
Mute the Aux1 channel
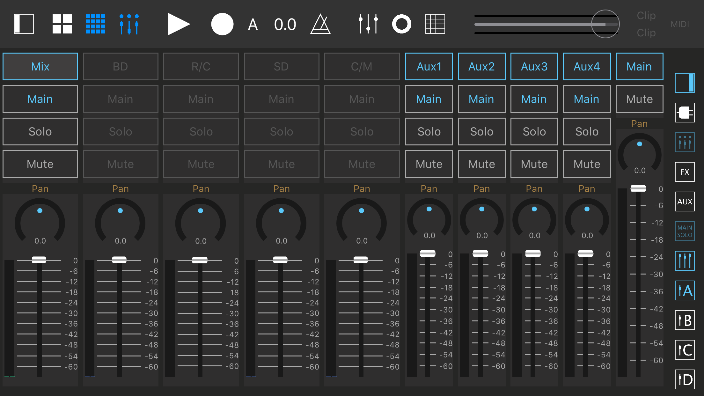[429, 164]
